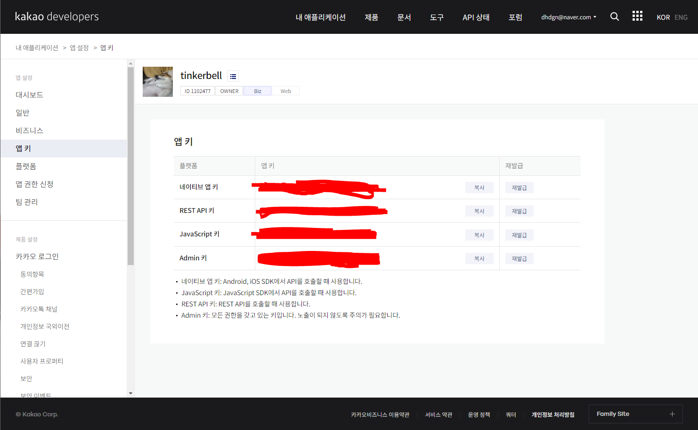
Task: Open 일반 settings in sidebar
Action: point(23,113)
